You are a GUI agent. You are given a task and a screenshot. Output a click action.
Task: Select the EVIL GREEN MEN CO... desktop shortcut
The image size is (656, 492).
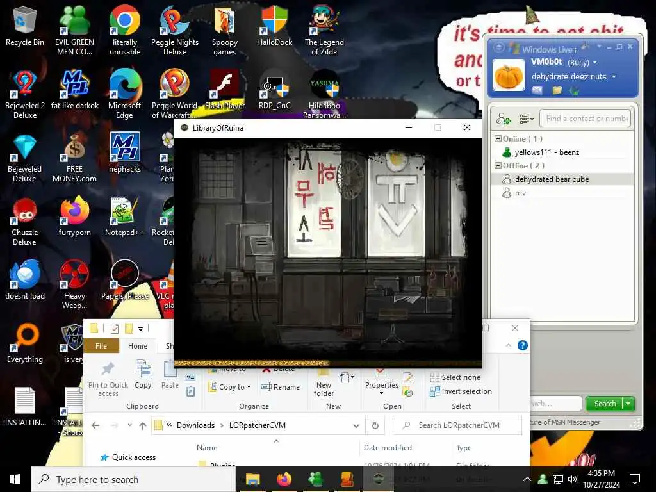tap(74, 31)
